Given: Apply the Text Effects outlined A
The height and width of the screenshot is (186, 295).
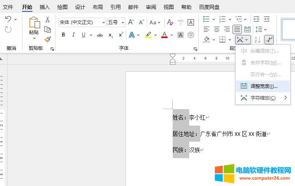Looking at the screenshot, I should pyautogui.click(x=132, y=35).
